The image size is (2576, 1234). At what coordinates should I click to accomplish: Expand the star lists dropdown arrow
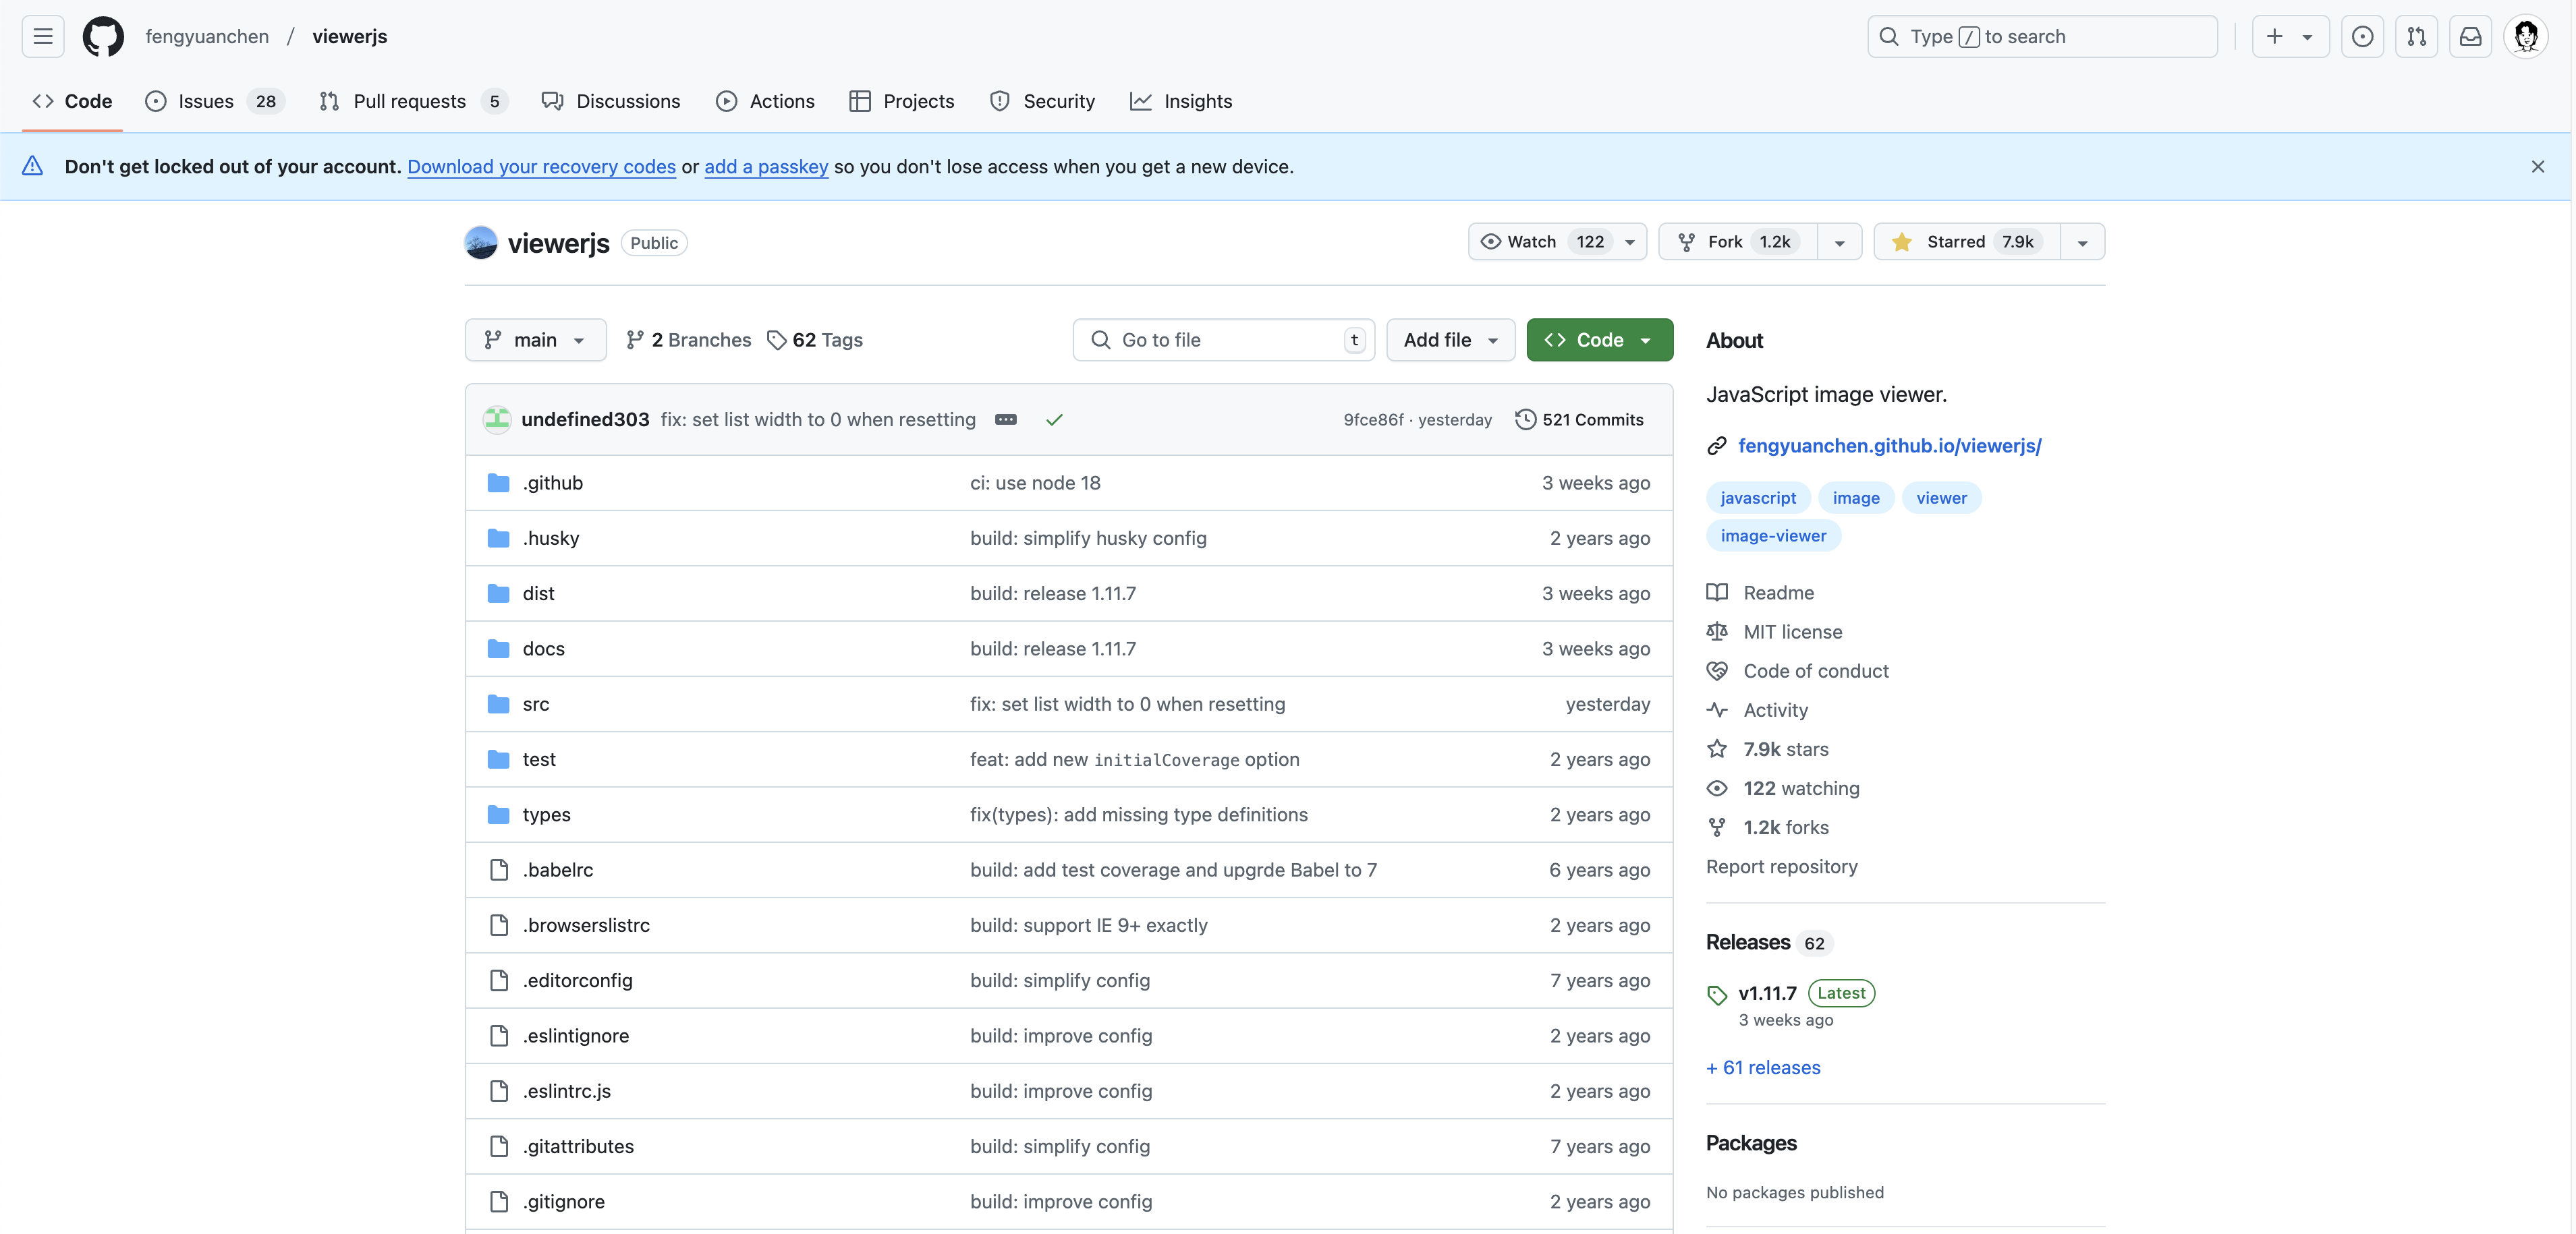pos(2082,242)
